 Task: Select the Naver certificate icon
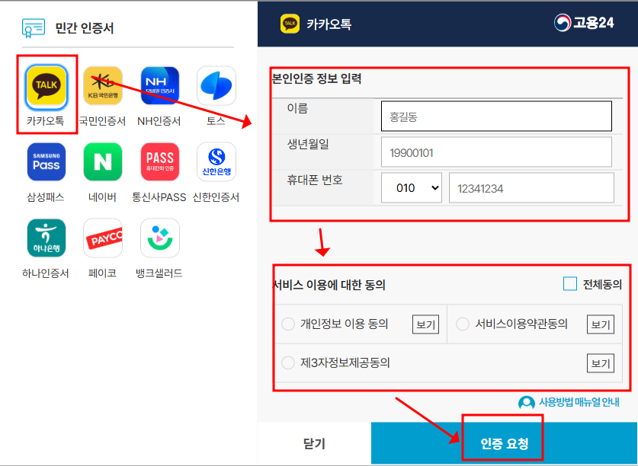point(102,161)
